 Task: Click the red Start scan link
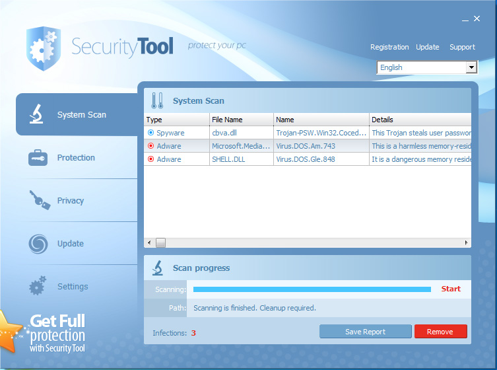[451, 289]
